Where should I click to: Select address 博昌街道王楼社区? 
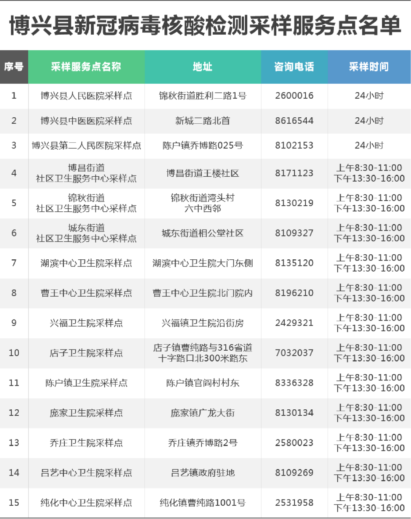pyautogui.click(x=202, y=174)
